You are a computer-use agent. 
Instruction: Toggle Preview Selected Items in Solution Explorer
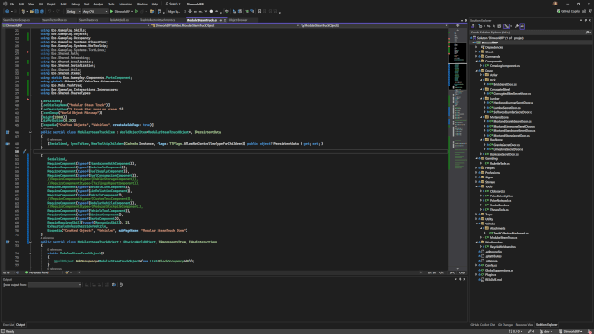522,26
